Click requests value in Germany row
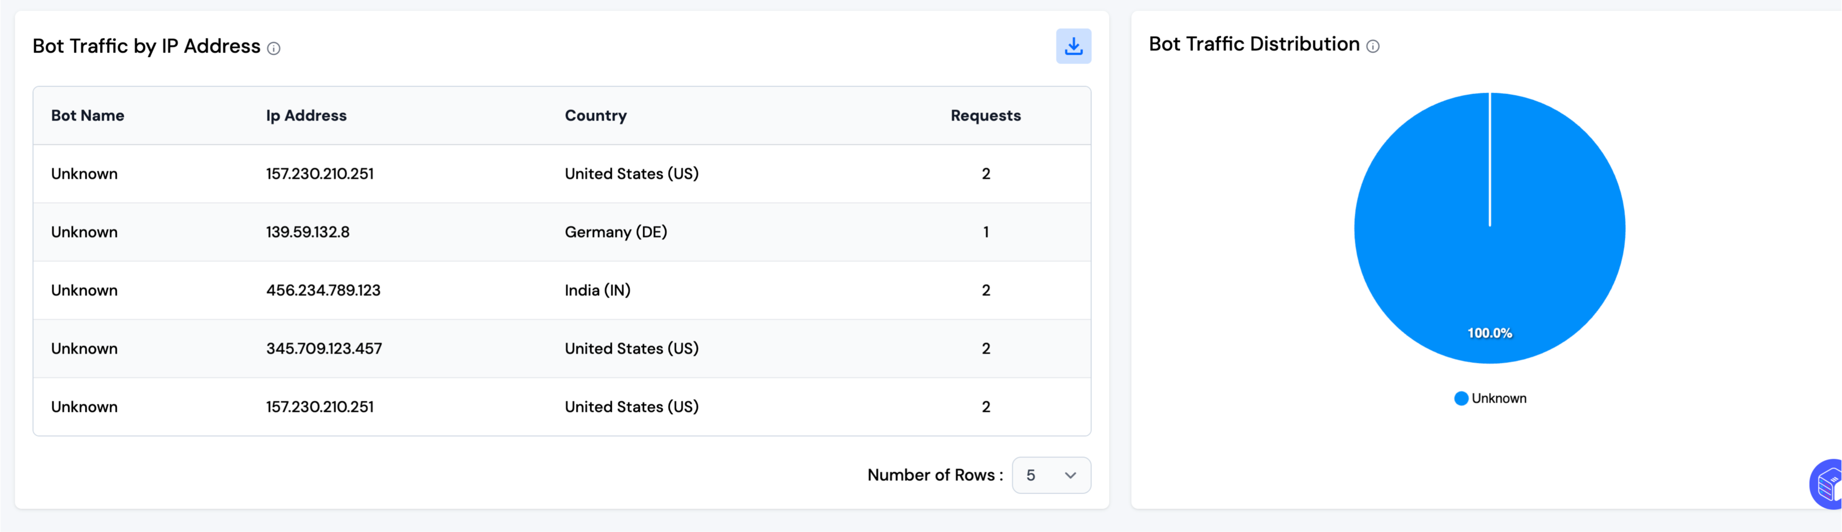1842x532 pixels. coord(985,232)
